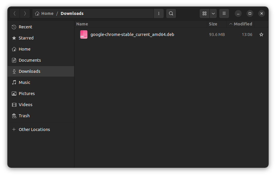Open Trash in the sidebar
This screenshot has height=176, width=276.
[x=41, y=116]
